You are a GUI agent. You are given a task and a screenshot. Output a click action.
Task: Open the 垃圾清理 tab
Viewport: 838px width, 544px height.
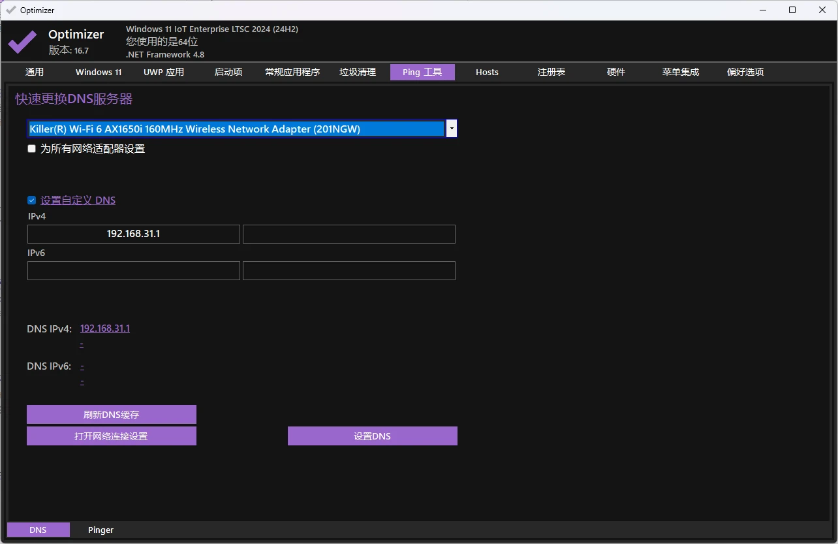coord(358,72)
